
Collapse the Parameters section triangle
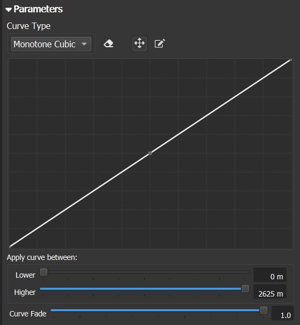pos(9,10)
